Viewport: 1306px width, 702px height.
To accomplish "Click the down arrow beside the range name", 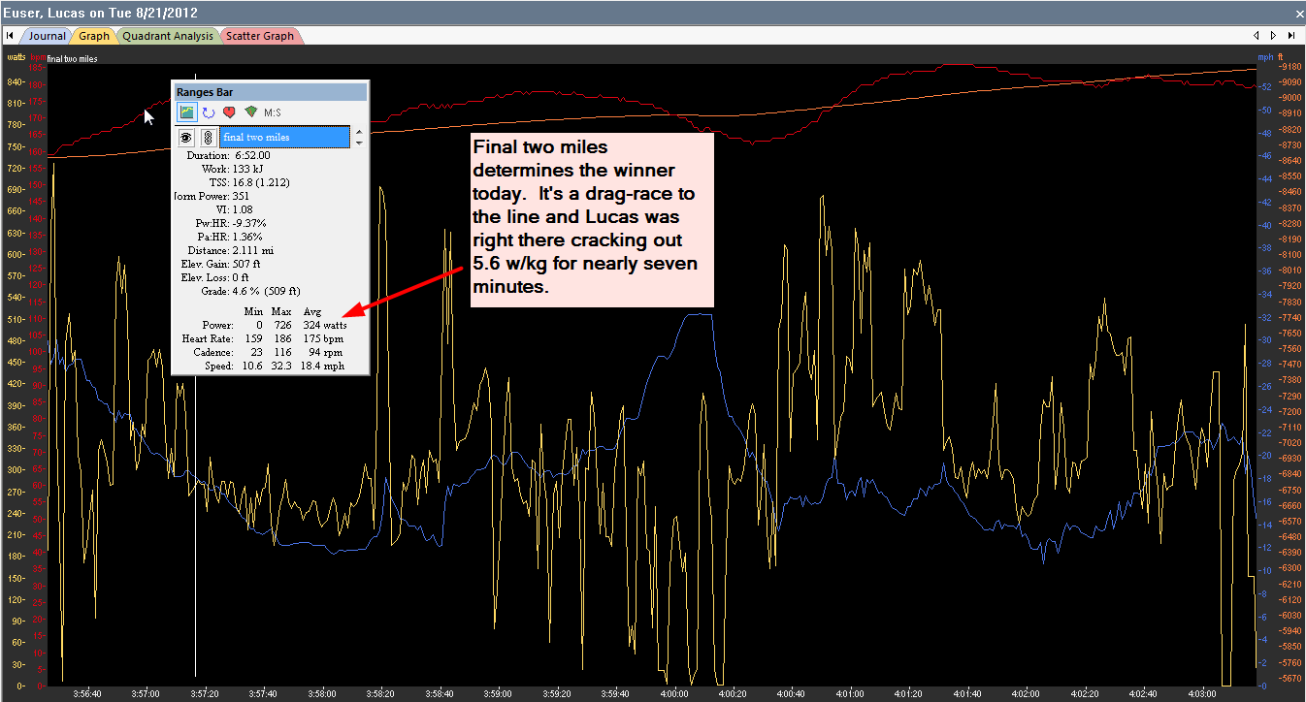I will (x=358, y=144).
